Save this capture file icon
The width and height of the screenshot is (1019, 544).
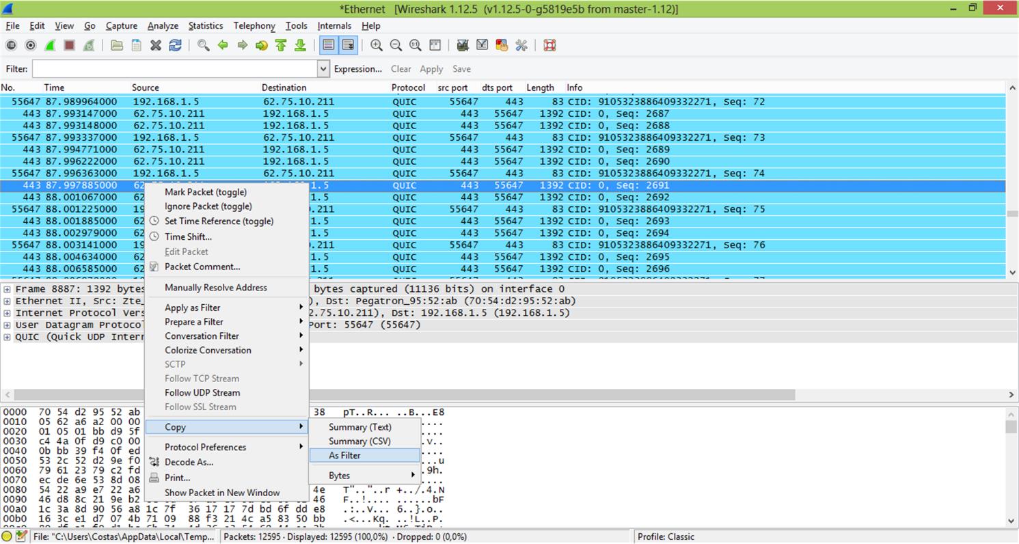(136, 45)
